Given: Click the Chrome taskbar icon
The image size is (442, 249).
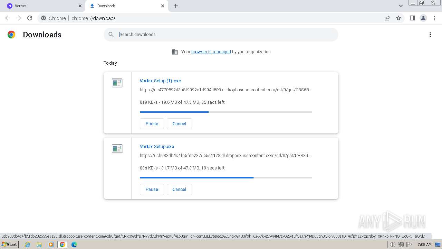Looking at the screenshot, I should pos(63,245).
